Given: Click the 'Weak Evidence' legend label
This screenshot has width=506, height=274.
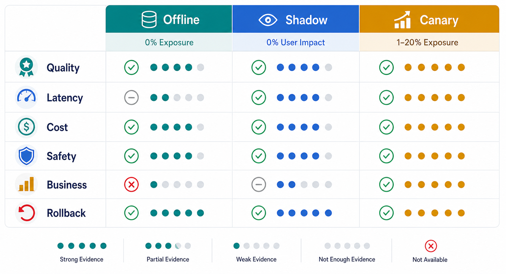Looking at the screenshot, I should [256, 259].
